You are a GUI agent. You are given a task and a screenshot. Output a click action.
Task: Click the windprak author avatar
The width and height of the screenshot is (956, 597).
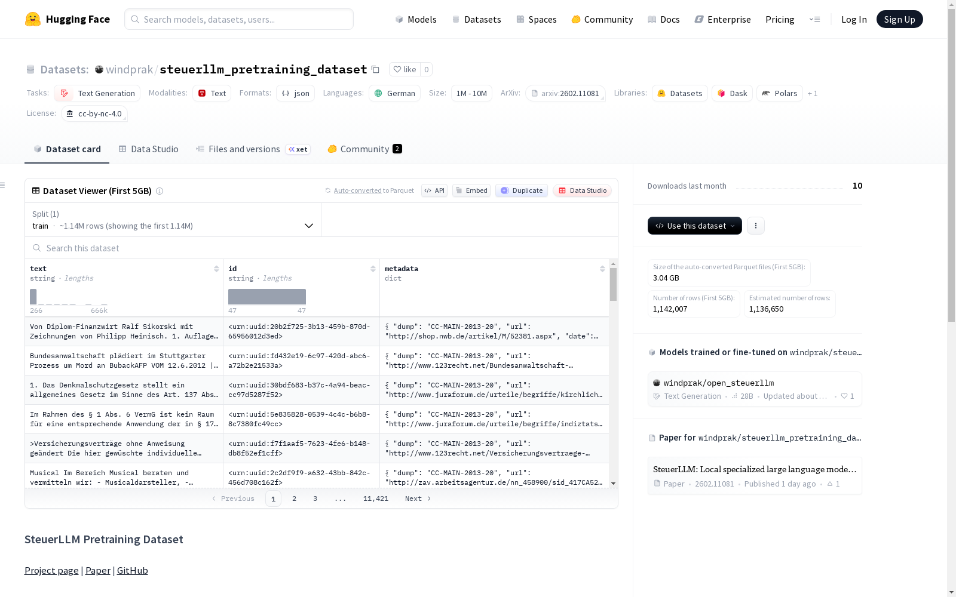99,69
